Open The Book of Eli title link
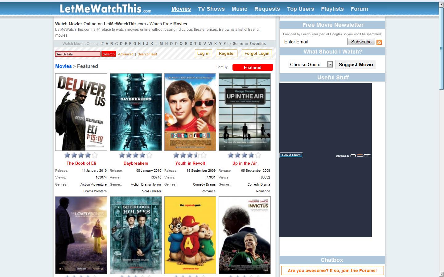 81,163
